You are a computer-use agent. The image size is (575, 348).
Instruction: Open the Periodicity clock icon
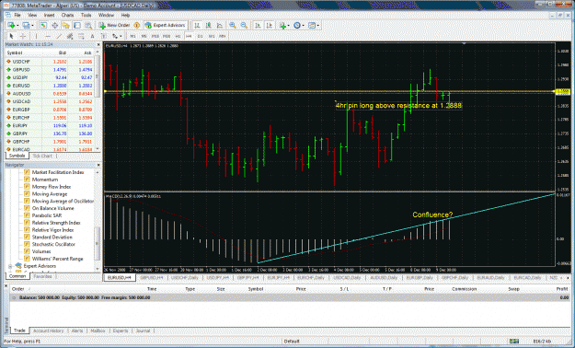[x=297, y=26]
